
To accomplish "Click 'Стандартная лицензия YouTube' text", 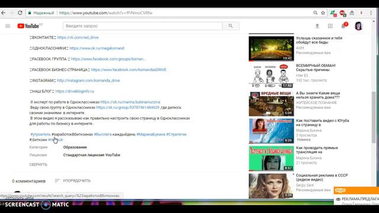I will [92, 155].
